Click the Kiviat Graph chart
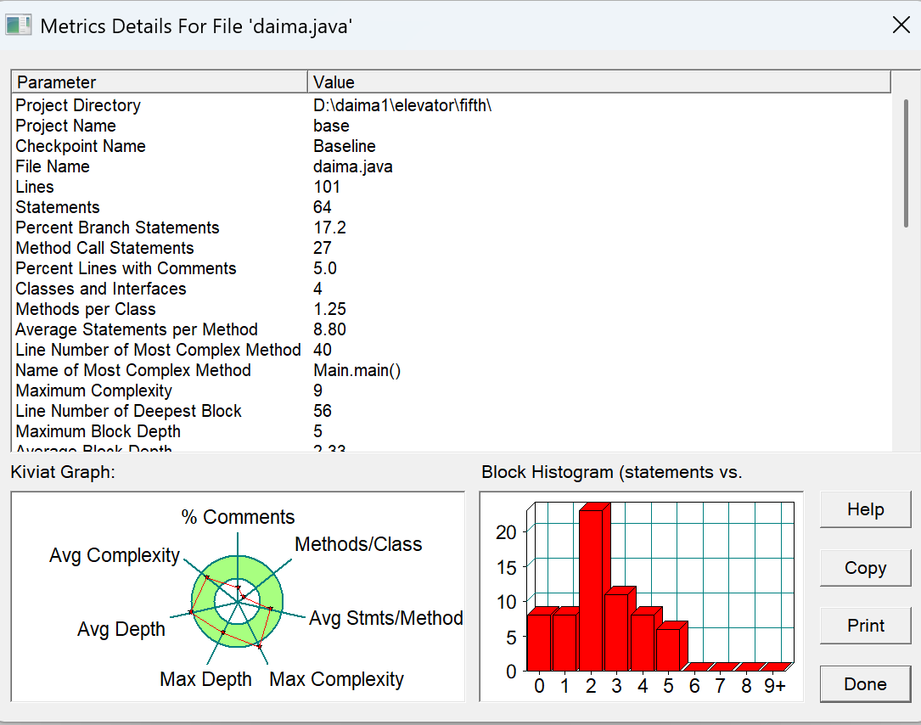Image resolution: width=921 pixels, height=725 pixels. pos(238,597)
